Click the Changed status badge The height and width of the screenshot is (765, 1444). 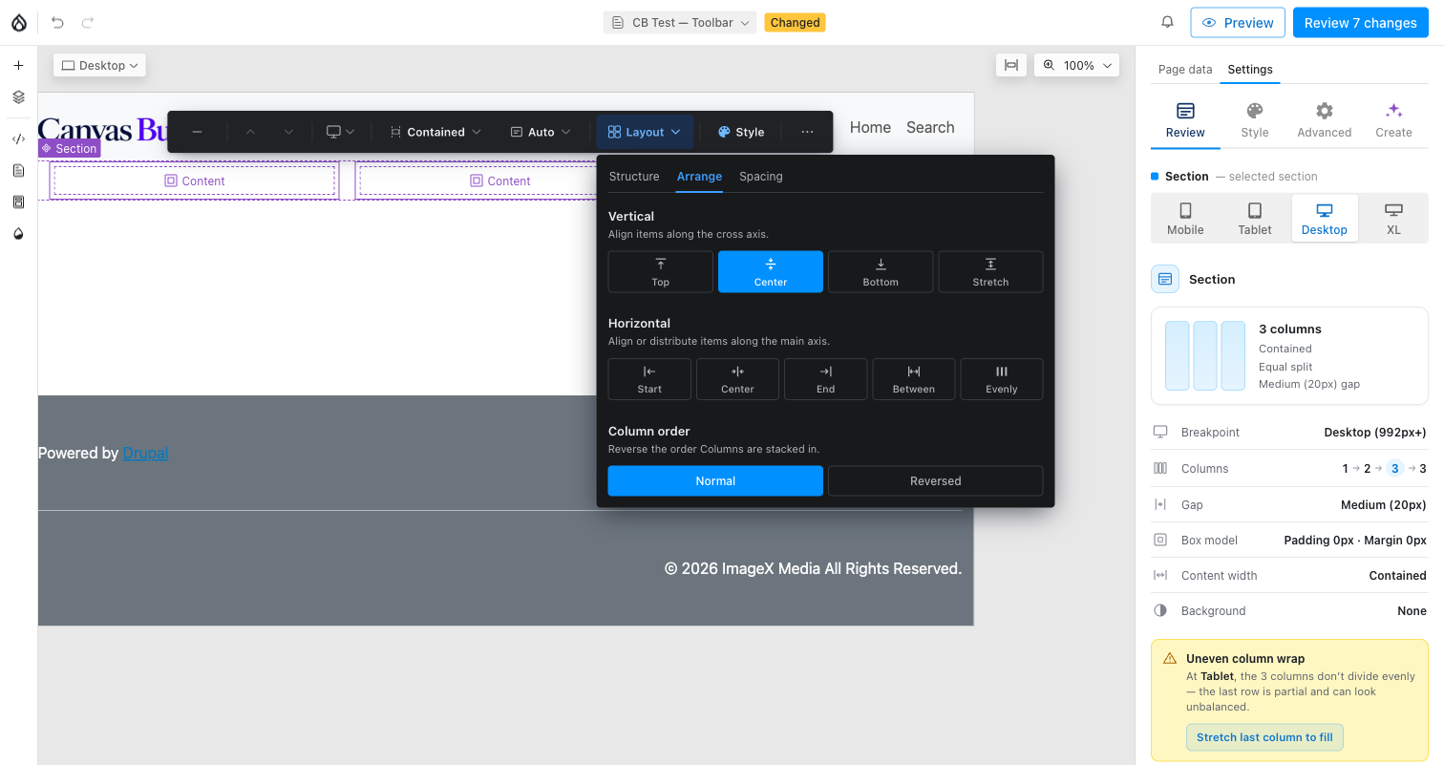pos(795,22)
